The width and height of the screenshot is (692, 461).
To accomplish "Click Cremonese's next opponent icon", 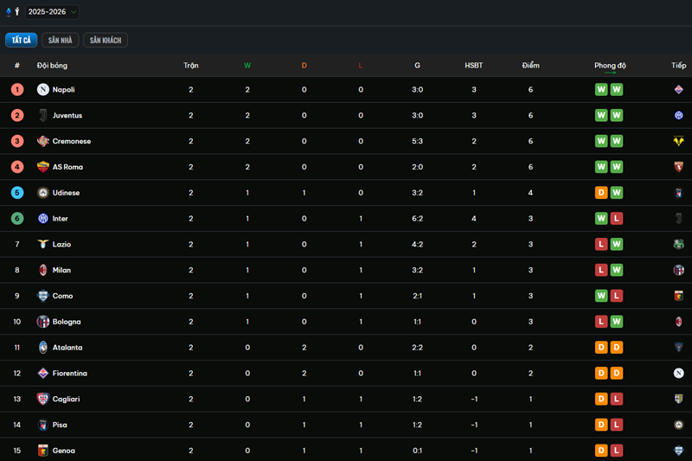I will pyautogui.click(x=678, y=141).
